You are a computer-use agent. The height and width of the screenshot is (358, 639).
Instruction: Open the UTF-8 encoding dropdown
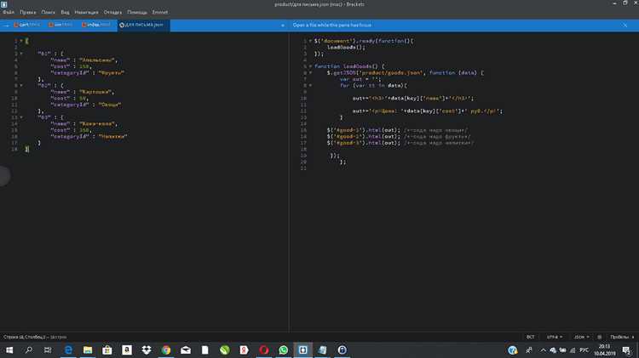[x=555, y=337]
